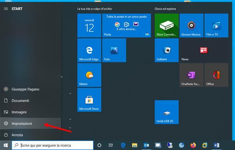Open the Giuseppe Pagano account menu

(31, 89)
